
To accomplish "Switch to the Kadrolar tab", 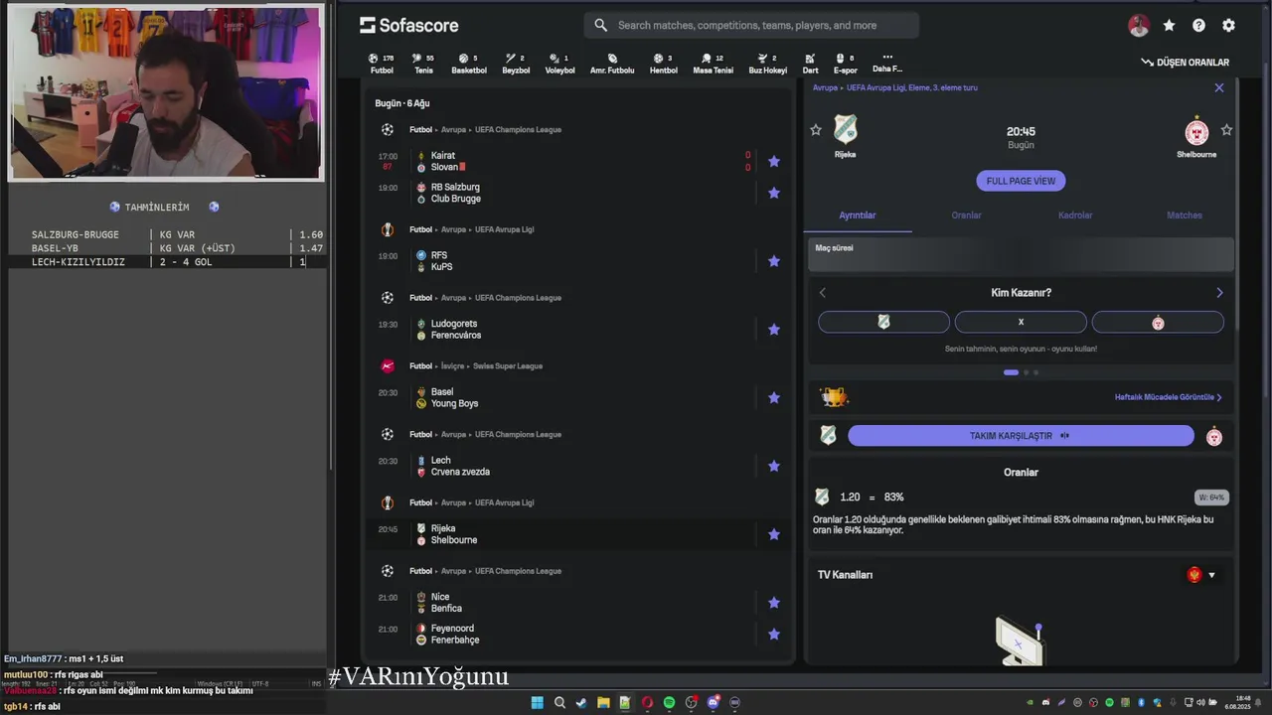I will pos(1075,215).
